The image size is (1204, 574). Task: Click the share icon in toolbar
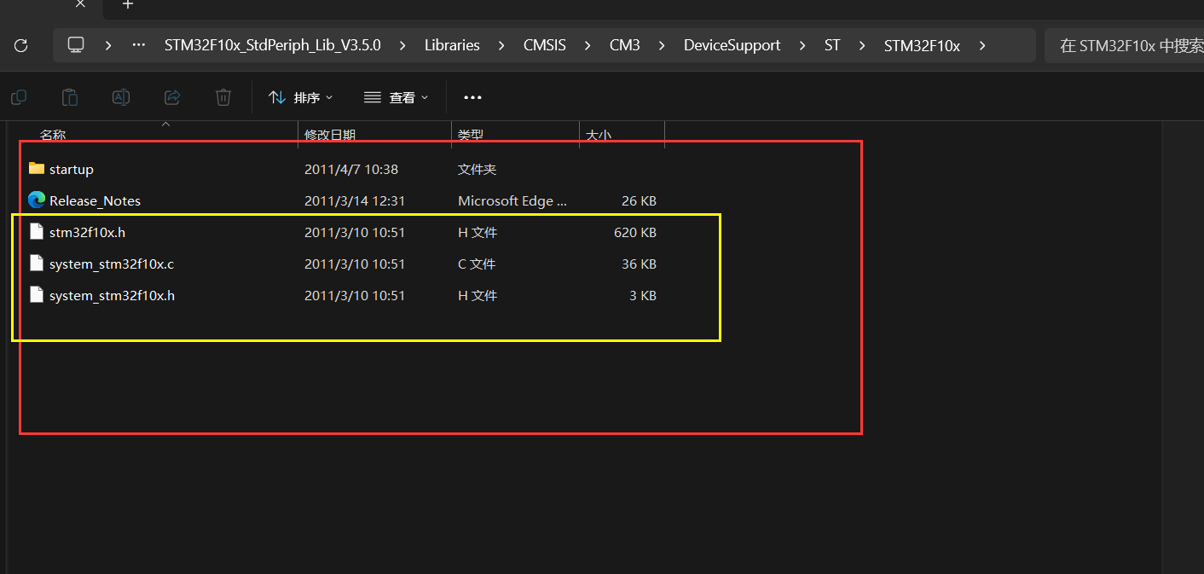172,97
